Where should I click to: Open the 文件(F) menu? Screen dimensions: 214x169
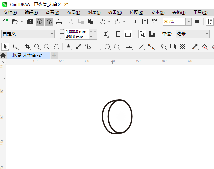(x=10, y=13)
